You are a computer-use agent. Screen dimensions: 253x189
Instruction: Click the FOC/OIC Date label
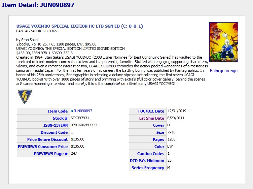point(151,111)
